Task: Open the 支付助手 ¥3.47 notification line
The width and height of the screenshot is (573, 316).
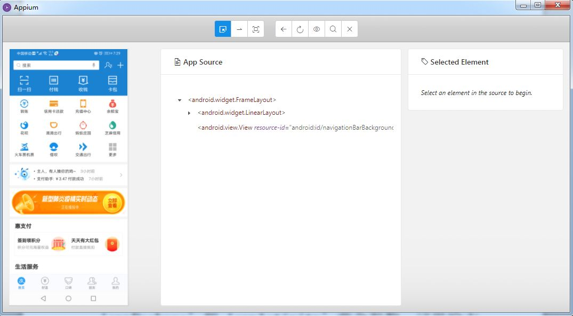Action: coord(68,179)
